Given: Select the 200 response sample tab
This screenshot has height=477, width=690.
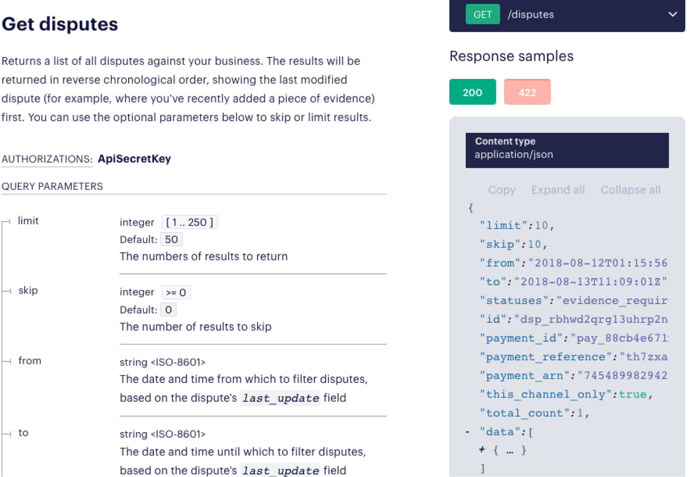Looking at the screenshot, I should click(472, 92).
